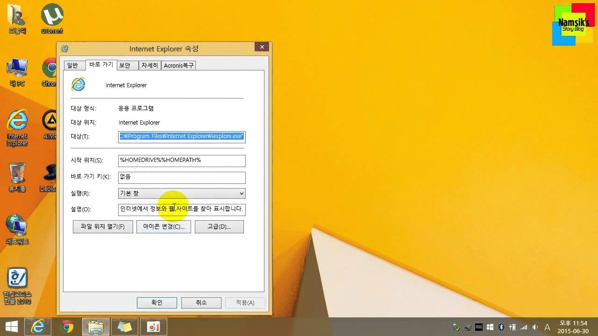Open the network signal tray icon

(x=524, y=327)
